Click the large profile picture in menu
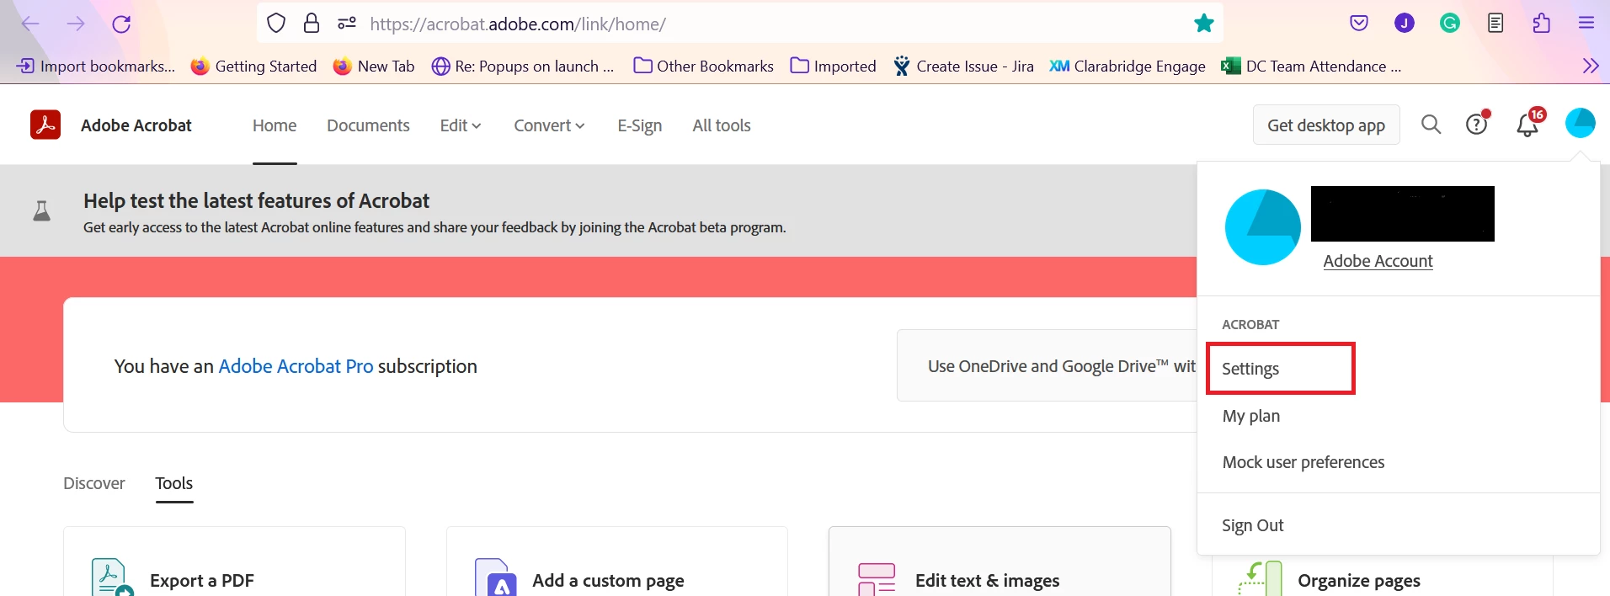The width and height of the screenshot is (1610, 596). click(1262, 227)
